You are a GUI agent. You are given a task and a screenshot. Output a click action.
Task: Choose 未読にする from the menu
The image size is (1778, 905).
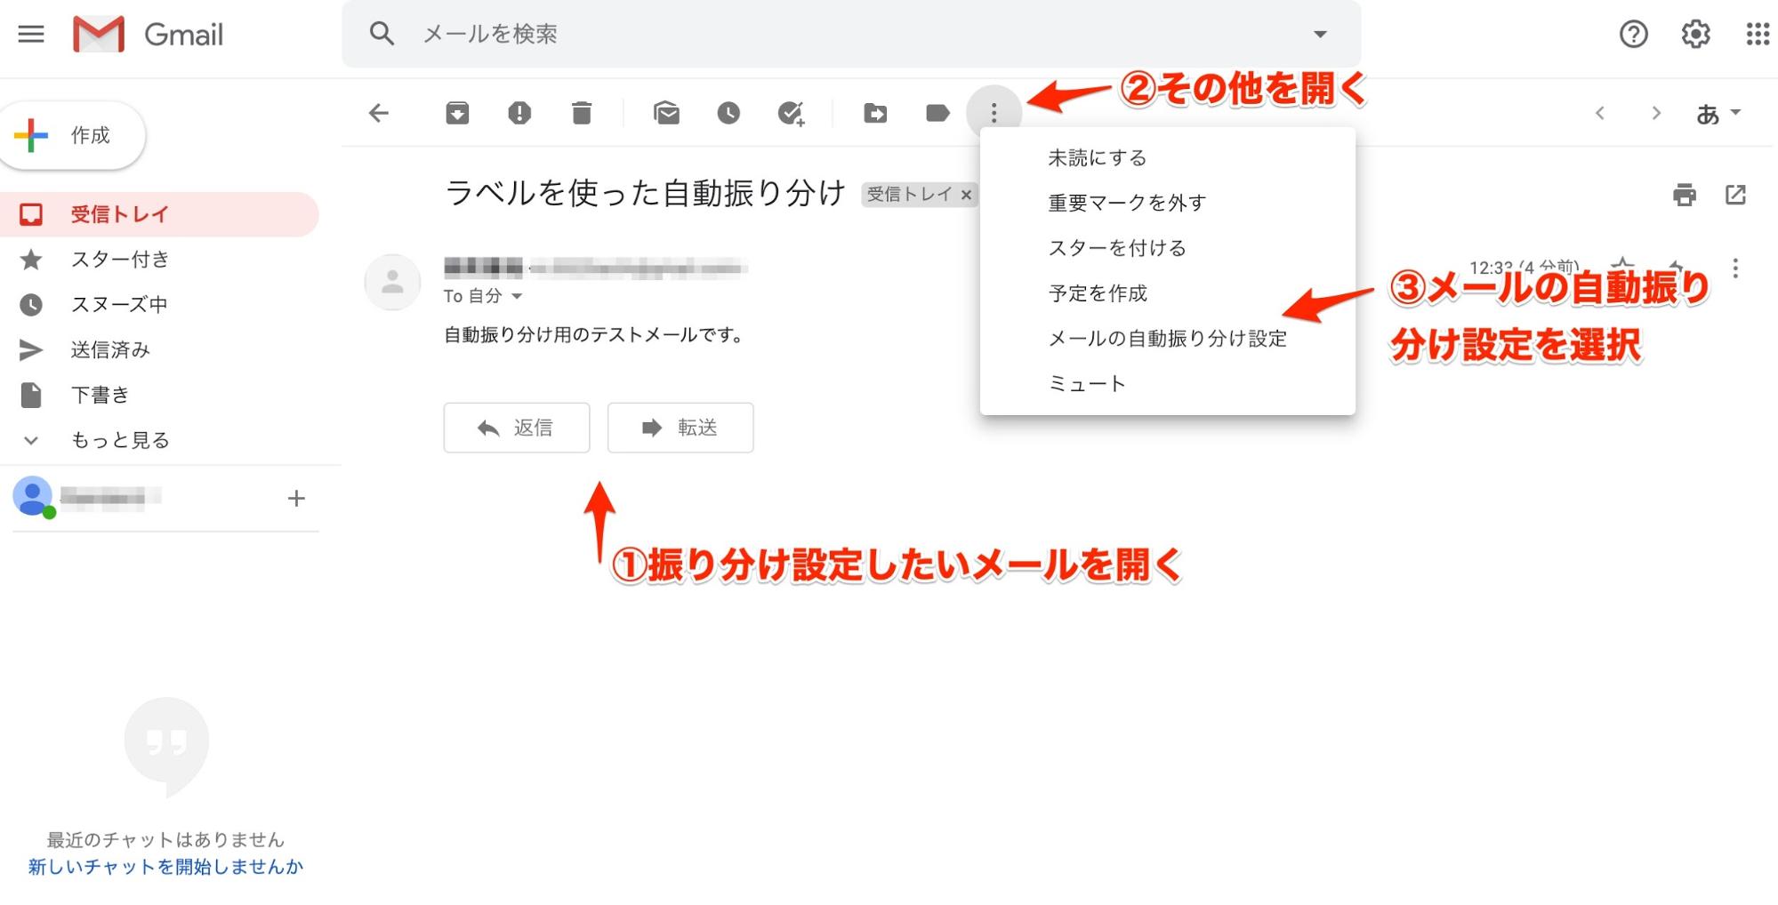pyautogui.click(x=1097, y=157)
